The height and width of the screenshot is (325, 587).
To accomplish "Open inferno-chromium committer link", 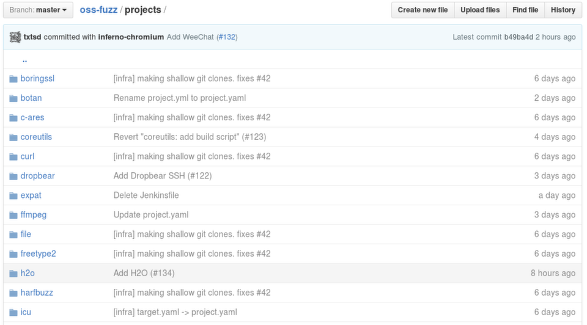I will pyautogui.click(x=131, y=37).
